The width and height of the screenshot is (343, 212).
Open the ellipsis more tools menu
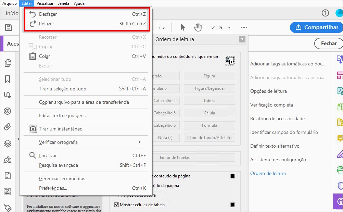pyautogui.click(x=244, y=27)
